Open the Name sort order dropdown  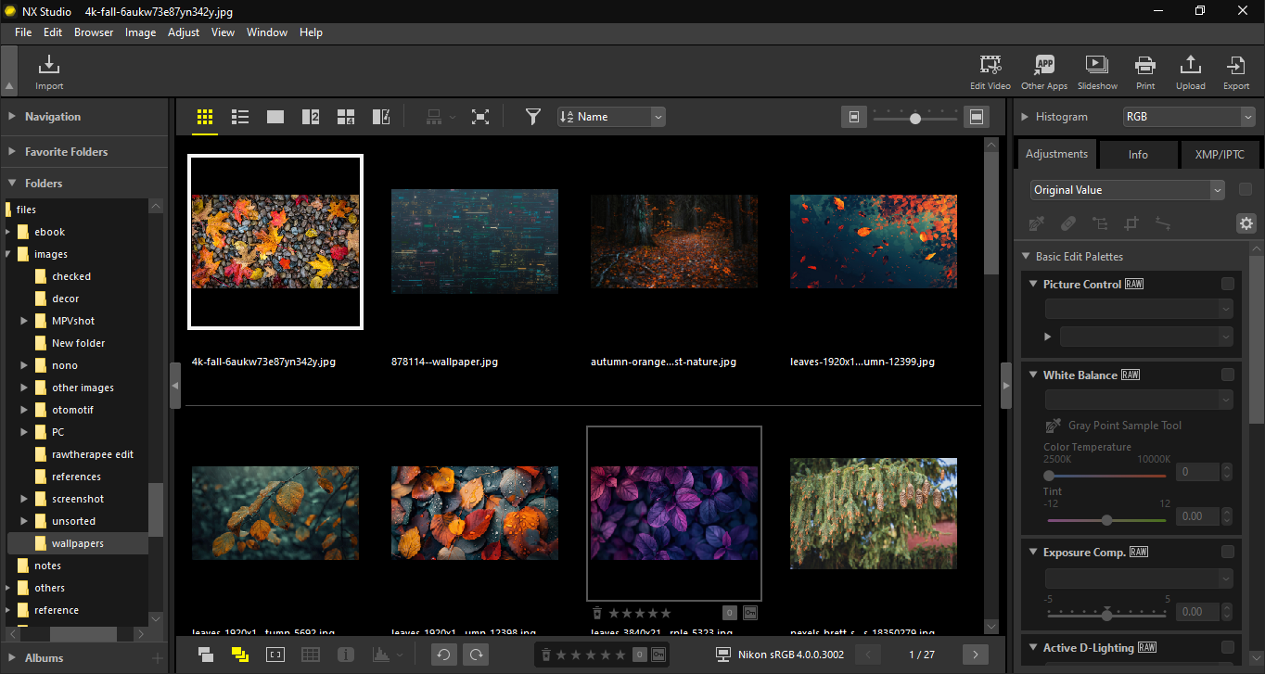pos(612,117)
